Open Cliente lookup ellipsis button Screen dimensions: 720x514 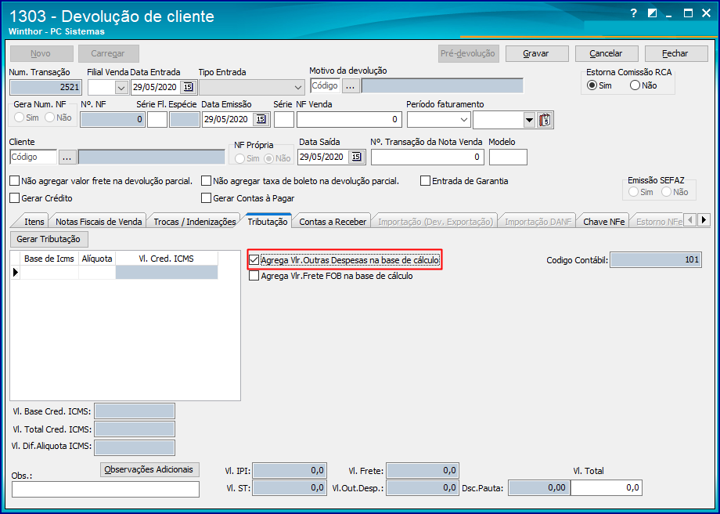(67, 157)
